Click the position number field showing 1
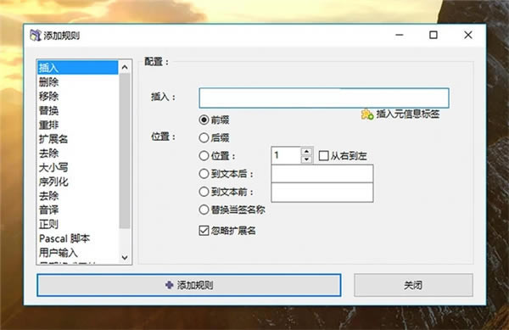This screenshot has height=330, width=509. pyautogui.click(x=286, y=155)
